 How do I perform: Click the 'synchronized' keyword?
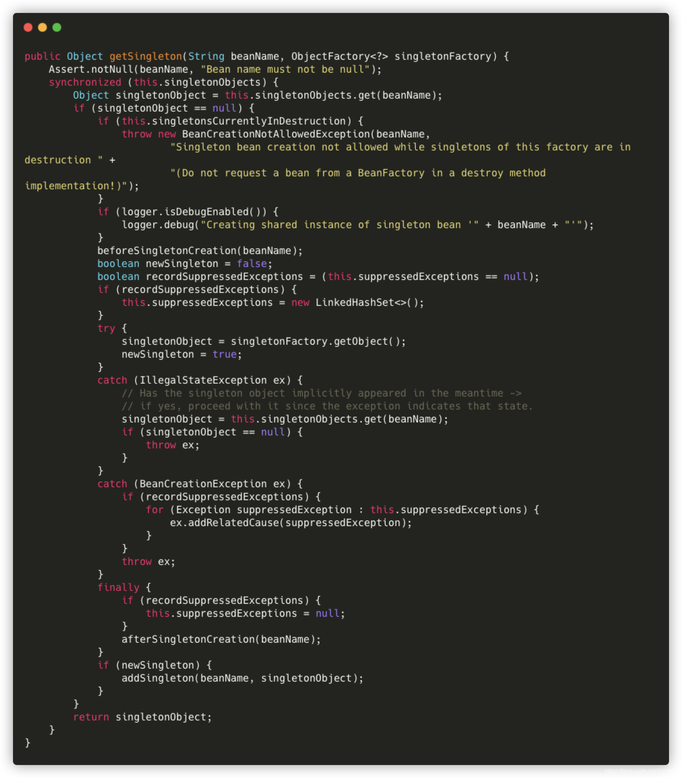point(85,82)
